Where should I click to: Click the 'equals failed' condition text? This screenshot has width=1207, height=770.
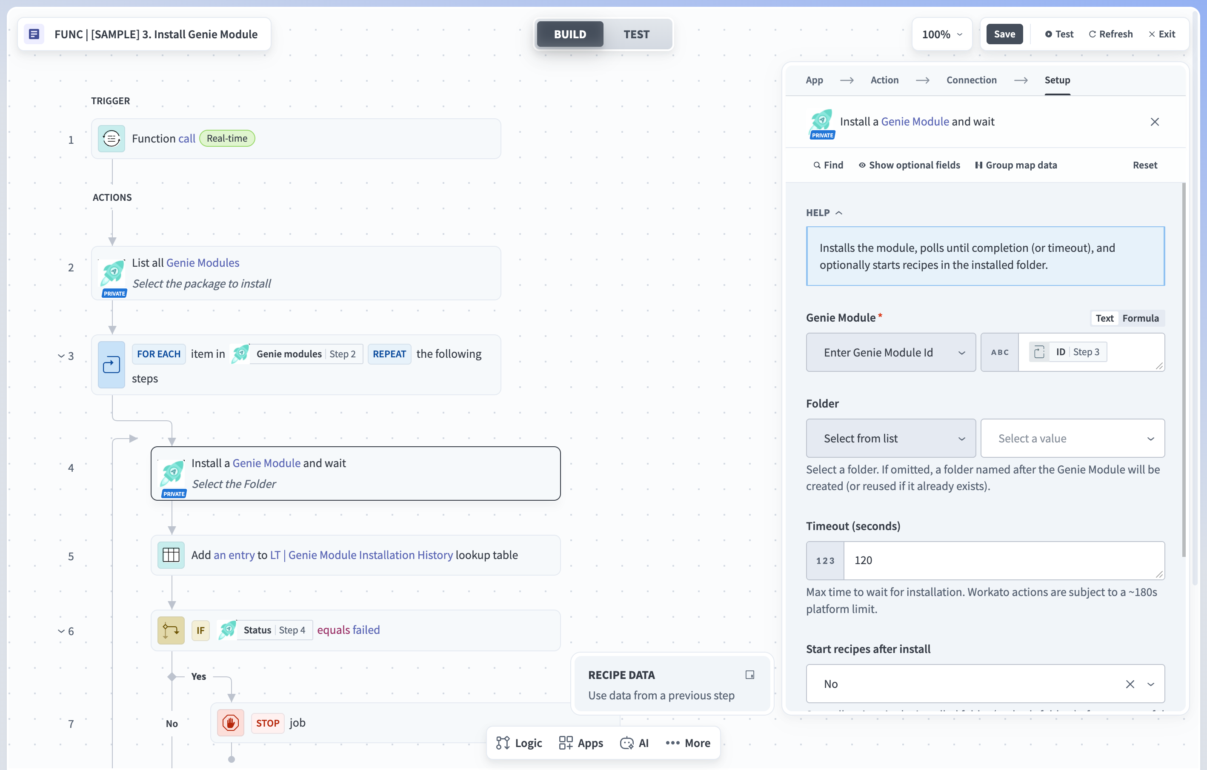[x=349, y=630]
